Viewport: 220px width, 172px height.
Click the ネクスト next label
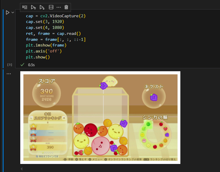154,87
